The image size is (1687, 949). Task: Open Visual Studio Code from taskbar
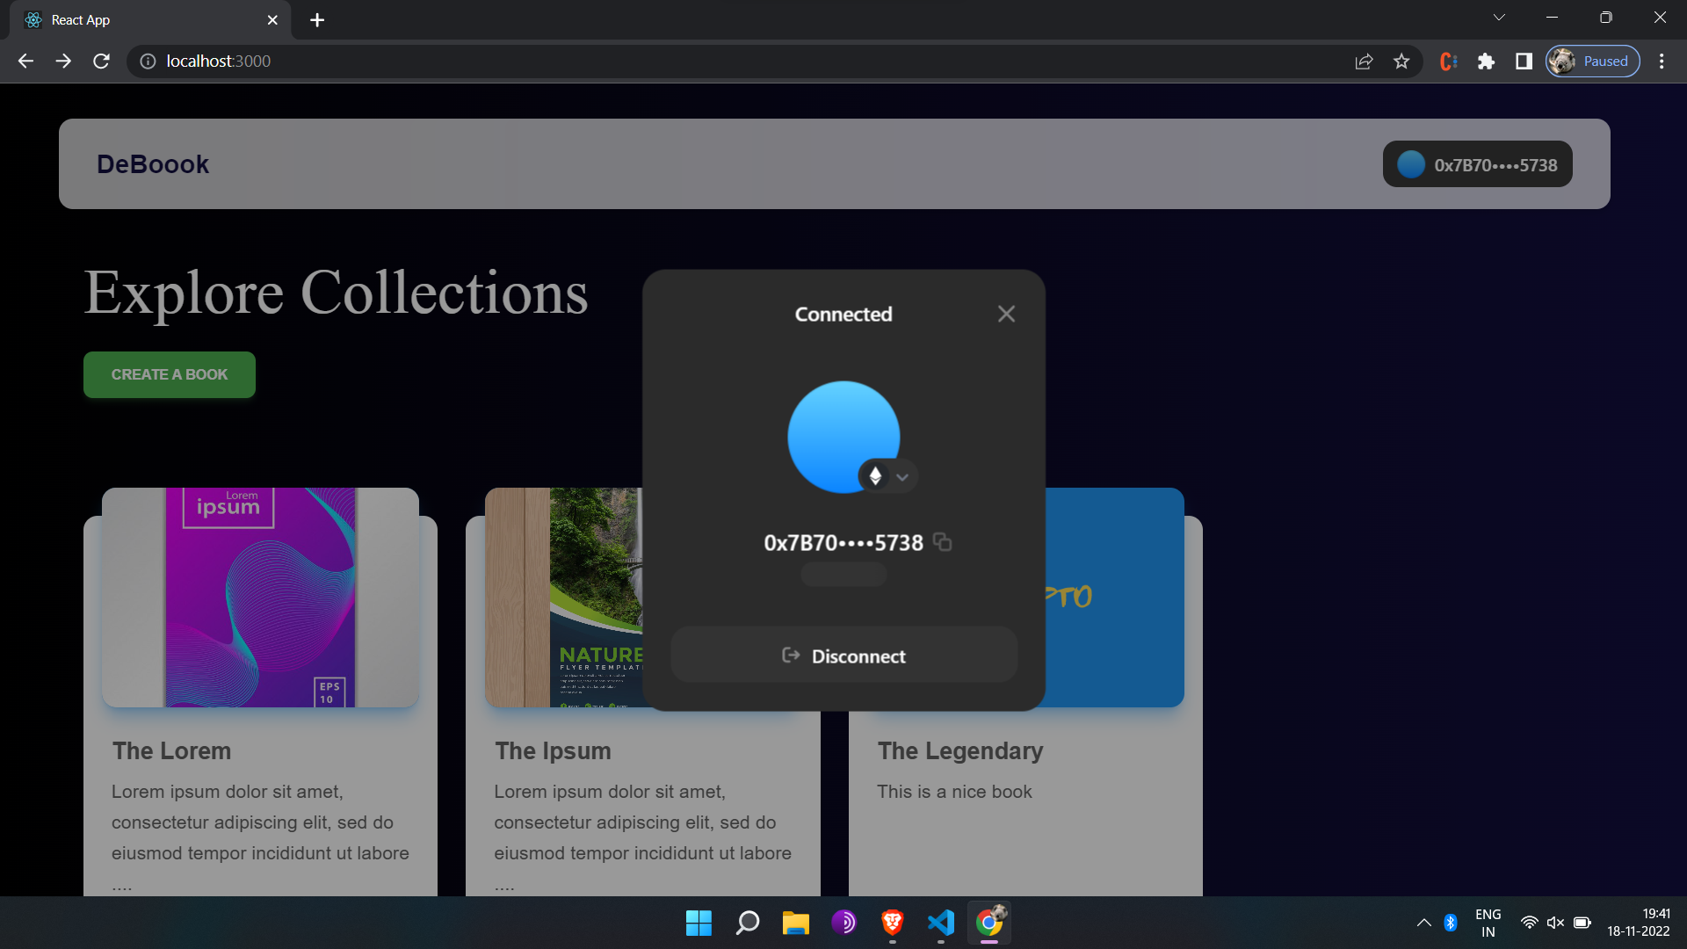(940, 923)
